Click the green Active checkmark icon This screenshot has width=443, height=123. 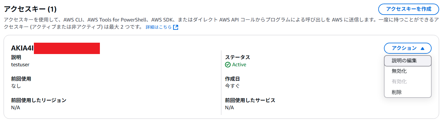coord(228,65)
